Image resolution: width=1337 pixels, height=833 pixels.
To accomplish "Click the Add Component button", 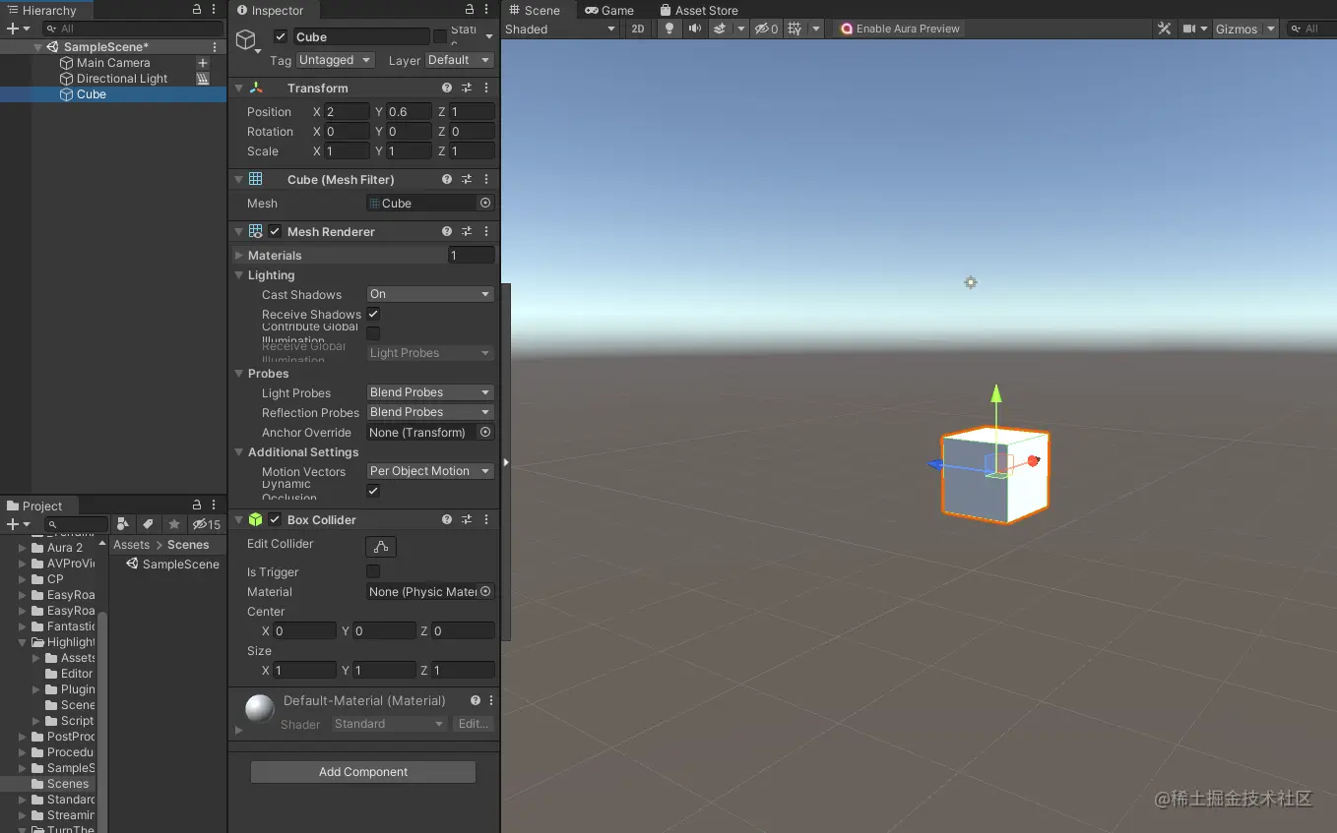I will click(x=362, y=771).
